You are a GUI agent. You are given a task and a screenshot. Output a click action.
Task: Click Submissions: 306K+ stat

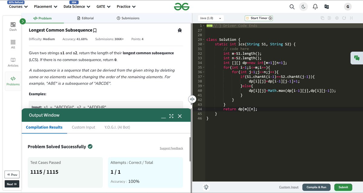(110, 39)
